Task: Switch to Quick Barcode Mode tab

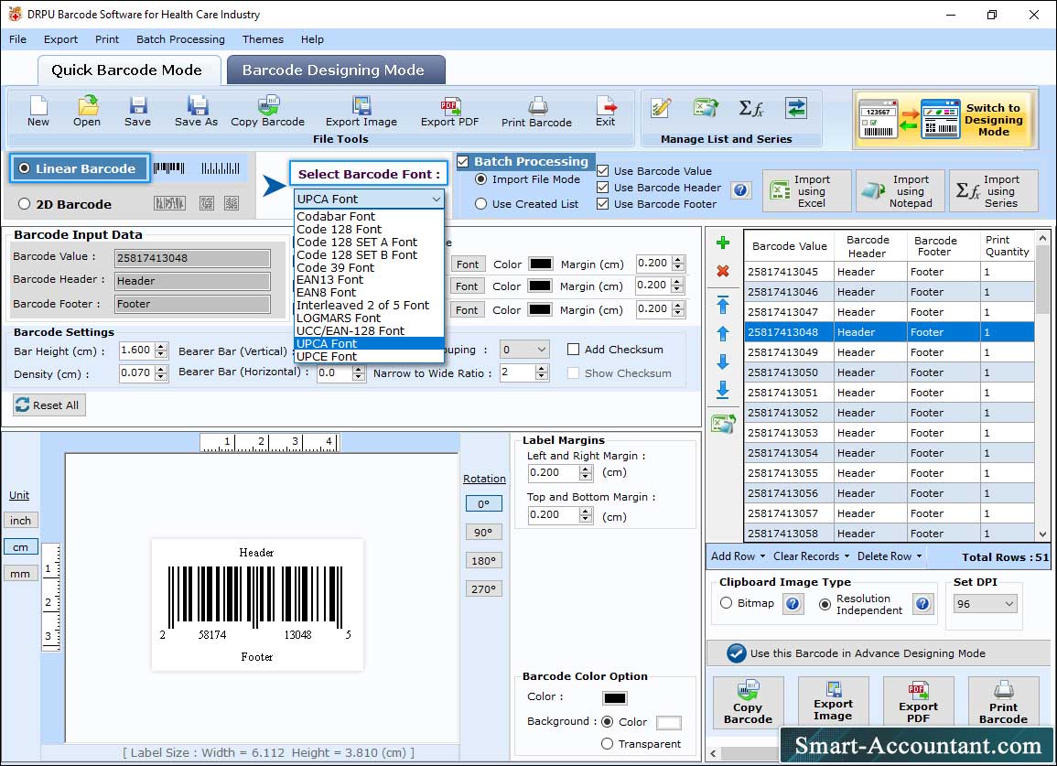Action: 128,70
